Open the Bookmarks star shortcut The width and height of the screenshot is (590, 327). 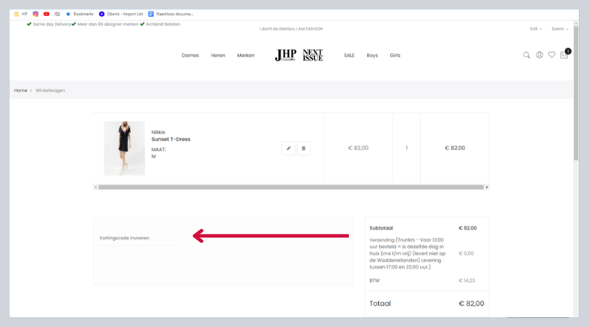coord(79,14)
